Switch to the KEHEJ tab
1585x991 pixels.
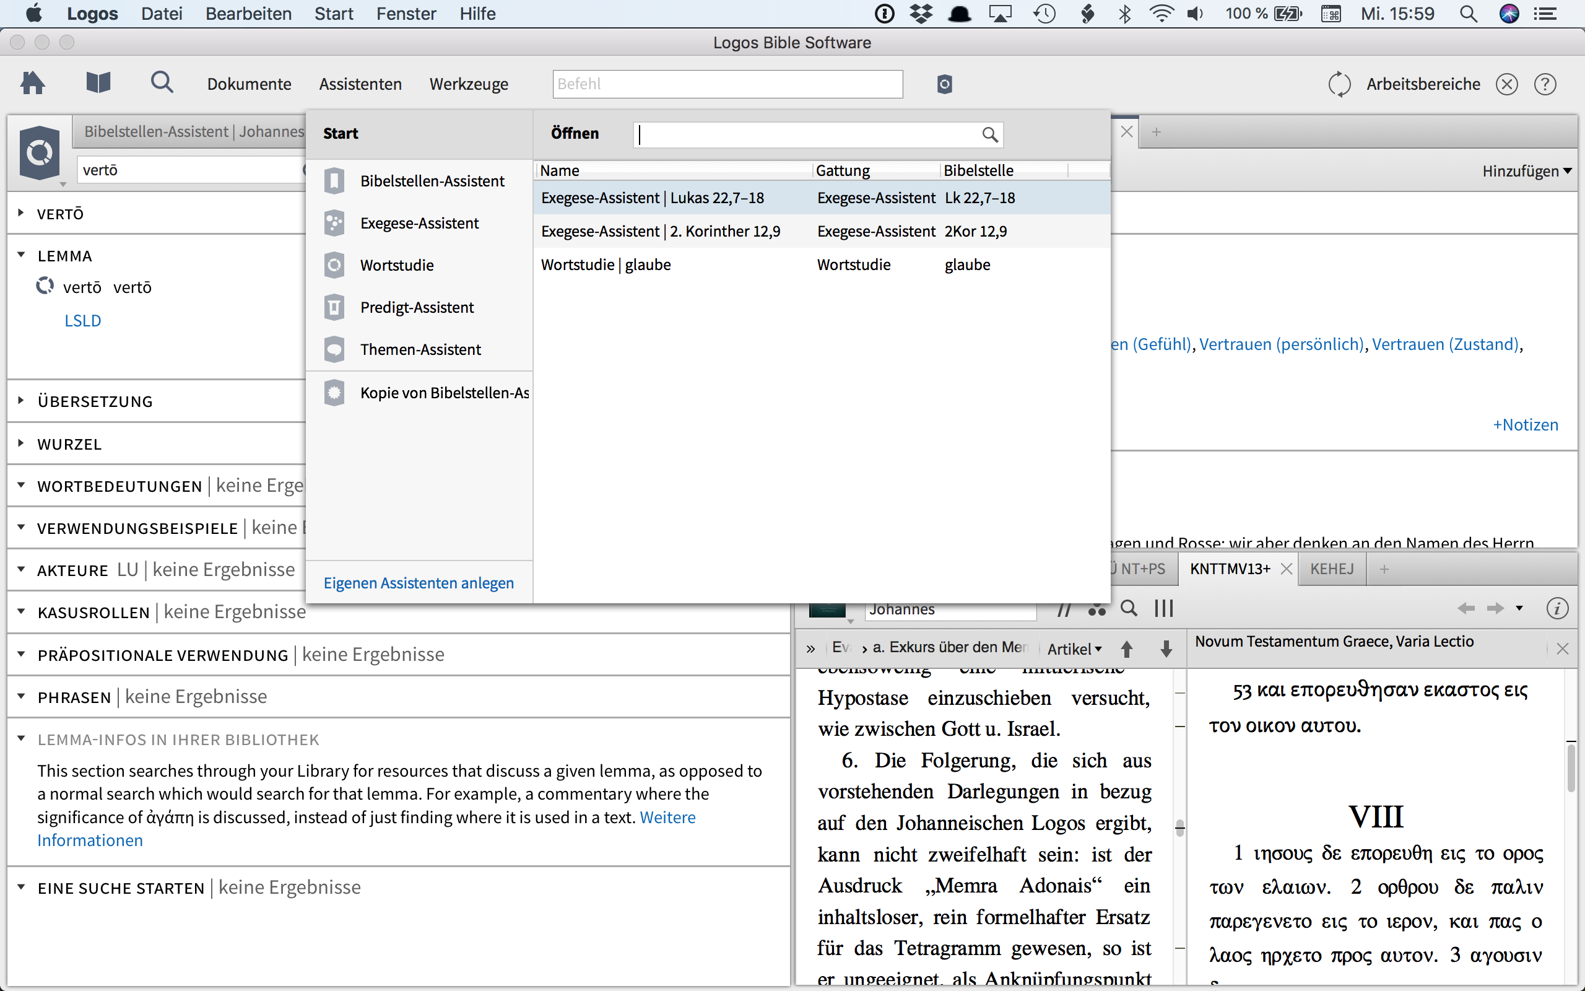pos(1332,568)
